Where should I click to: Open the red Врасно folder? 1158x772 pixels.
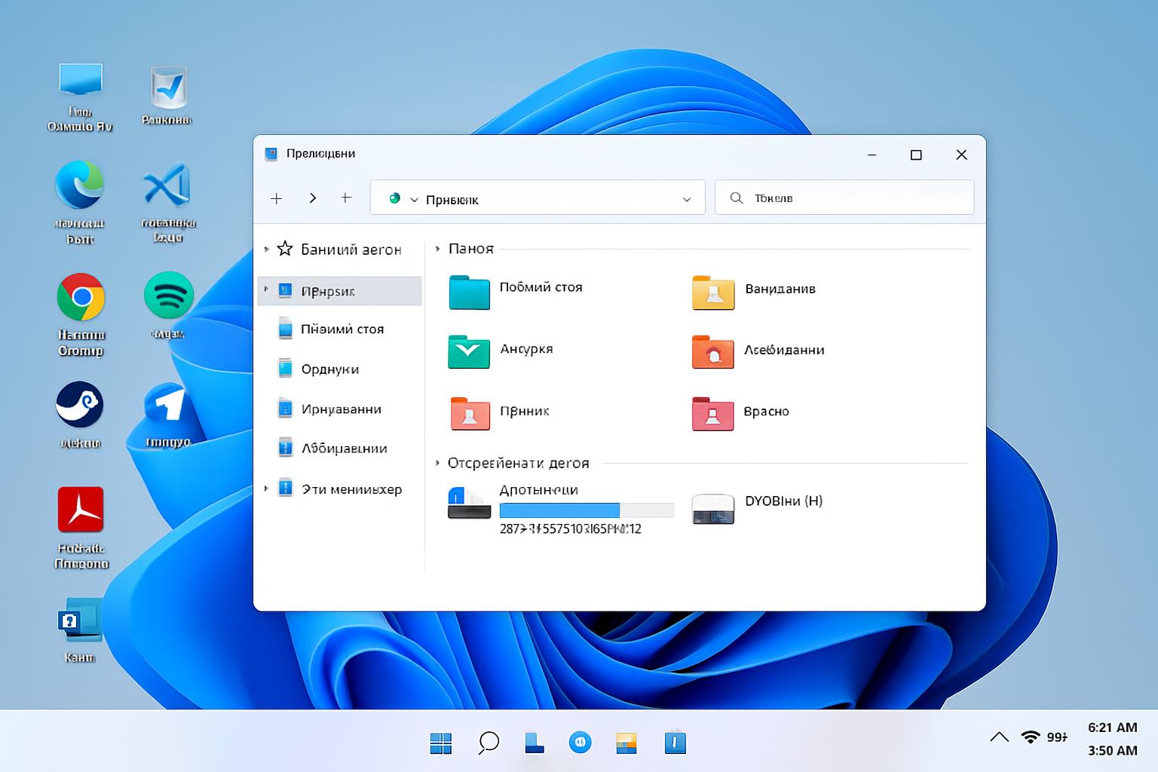coord(712,413)
